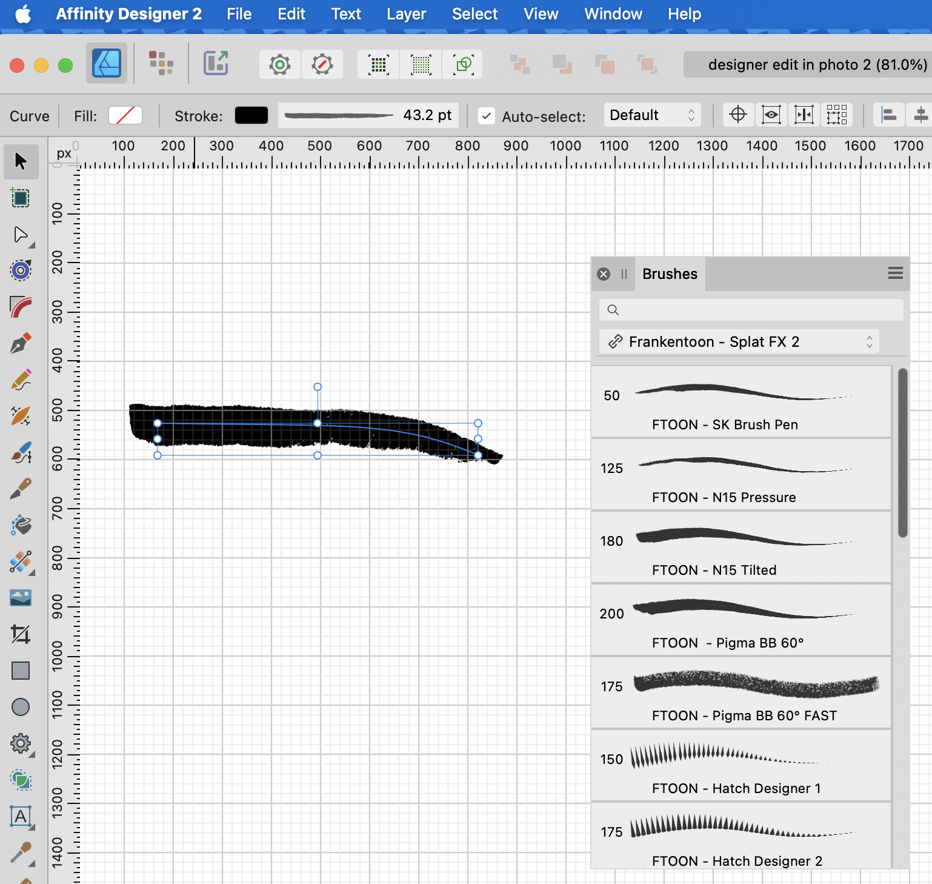Switch to Pixel Persona
Screen dimensions: 932x884
pyautogui.click(x=161, y=63)
